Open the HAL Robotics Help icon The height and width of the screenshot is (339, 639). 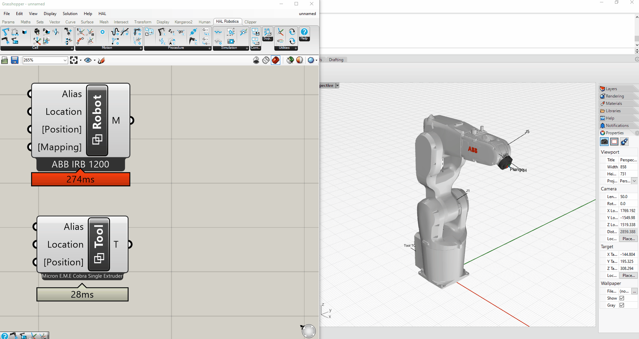304,34
